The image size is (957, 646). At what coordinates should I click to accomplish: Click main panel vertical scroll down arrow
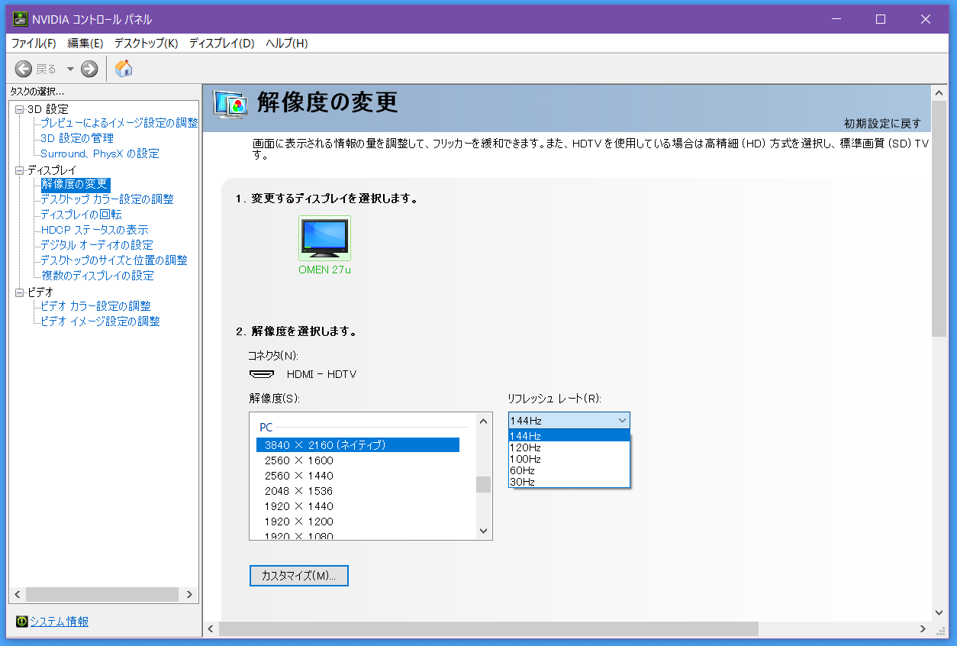point(939,612)
